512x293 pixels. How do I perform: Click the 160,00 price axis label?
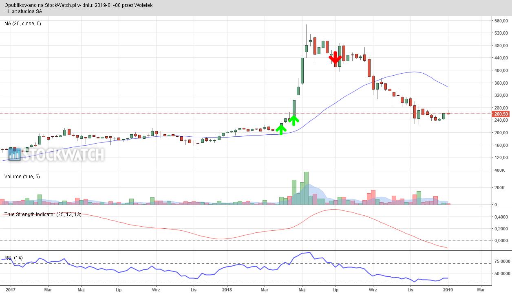[500, 145]
